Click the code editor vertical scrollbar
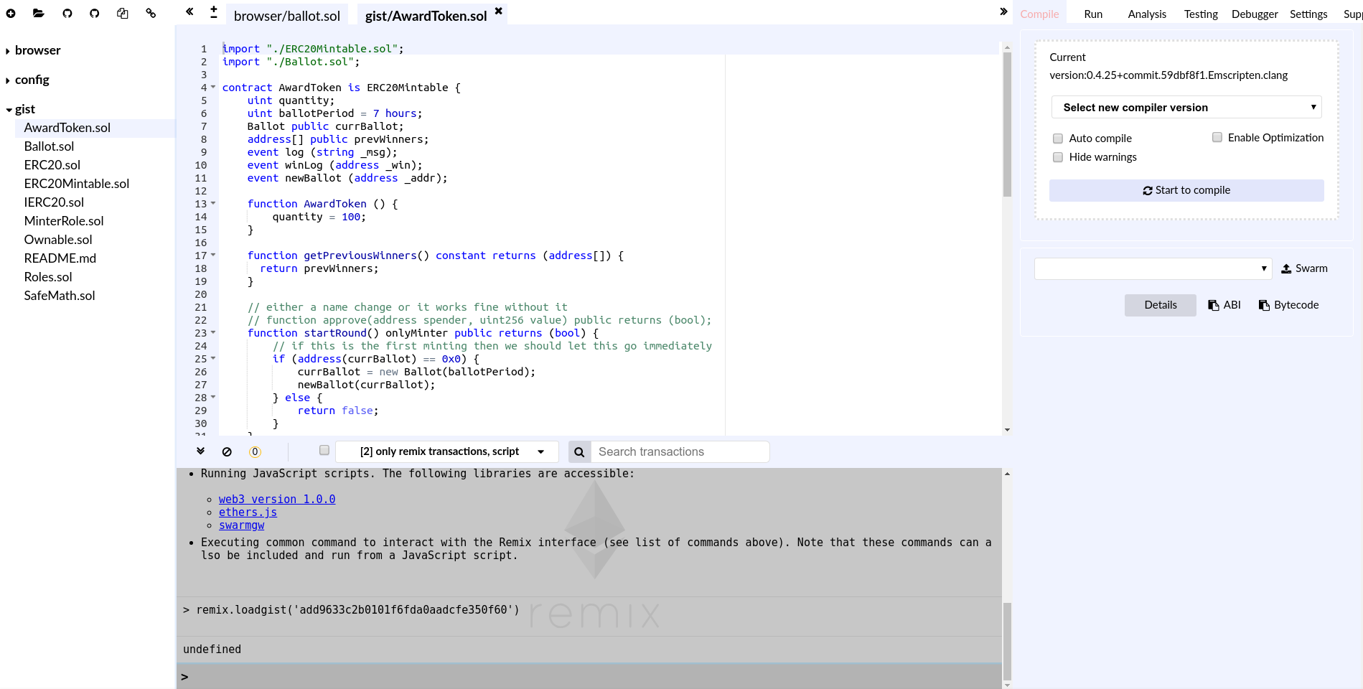Screen dimensions: 1363x689 [1007, 123]
